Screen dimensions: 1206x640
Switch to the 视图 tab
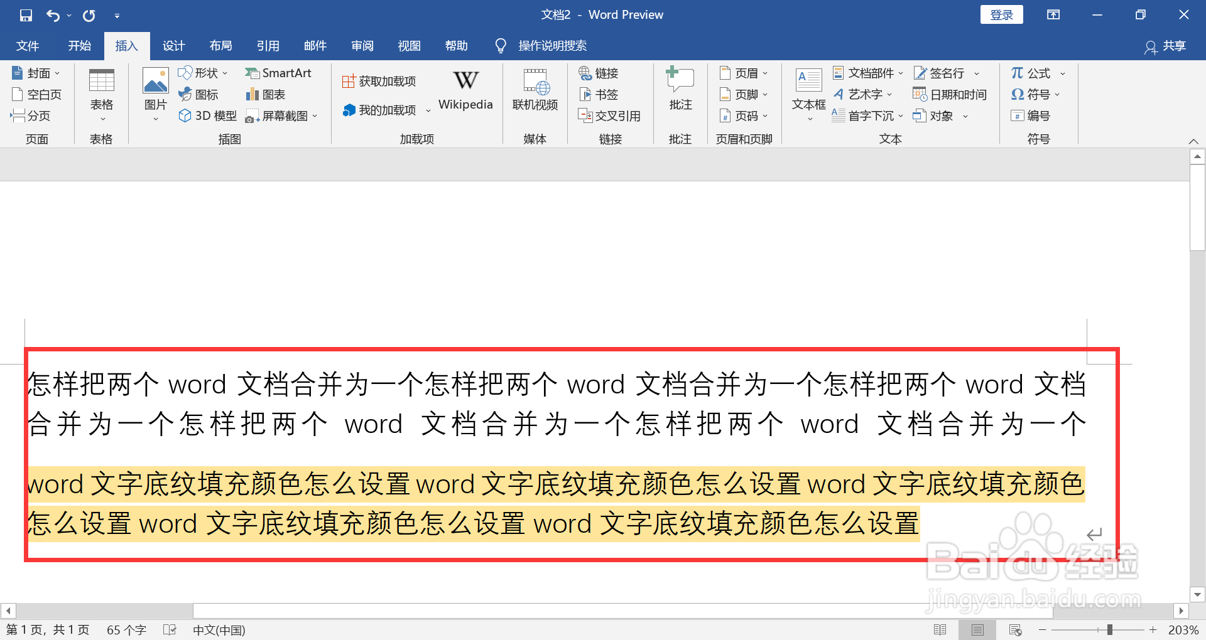[x=409, y=46]
